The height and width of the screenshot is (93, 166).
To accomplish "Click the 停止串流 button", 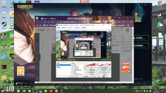I will (105, 68).
